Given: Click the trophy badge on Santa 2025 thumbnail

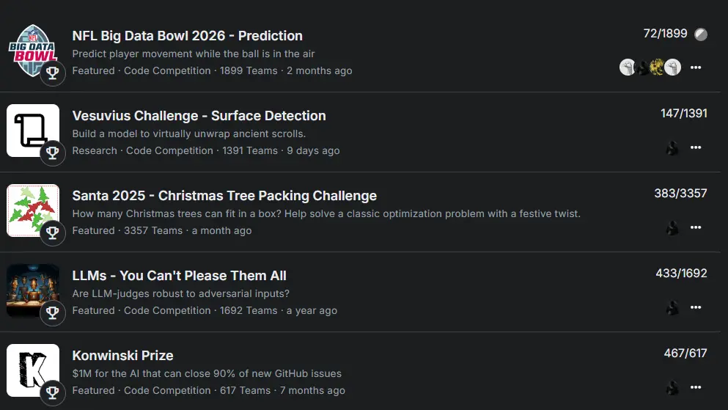Looking at the screenshot, I should click(53, 233).
